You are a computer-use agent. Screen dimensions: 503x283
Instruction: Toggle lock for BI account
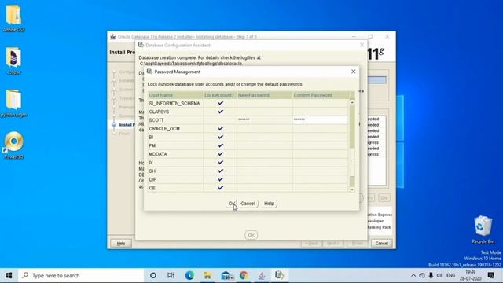coord(220,137)
